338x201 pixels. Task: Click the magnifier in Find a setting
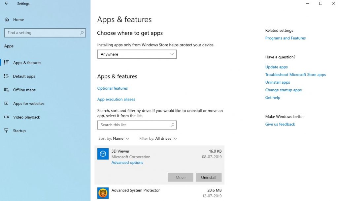point(82,33)
